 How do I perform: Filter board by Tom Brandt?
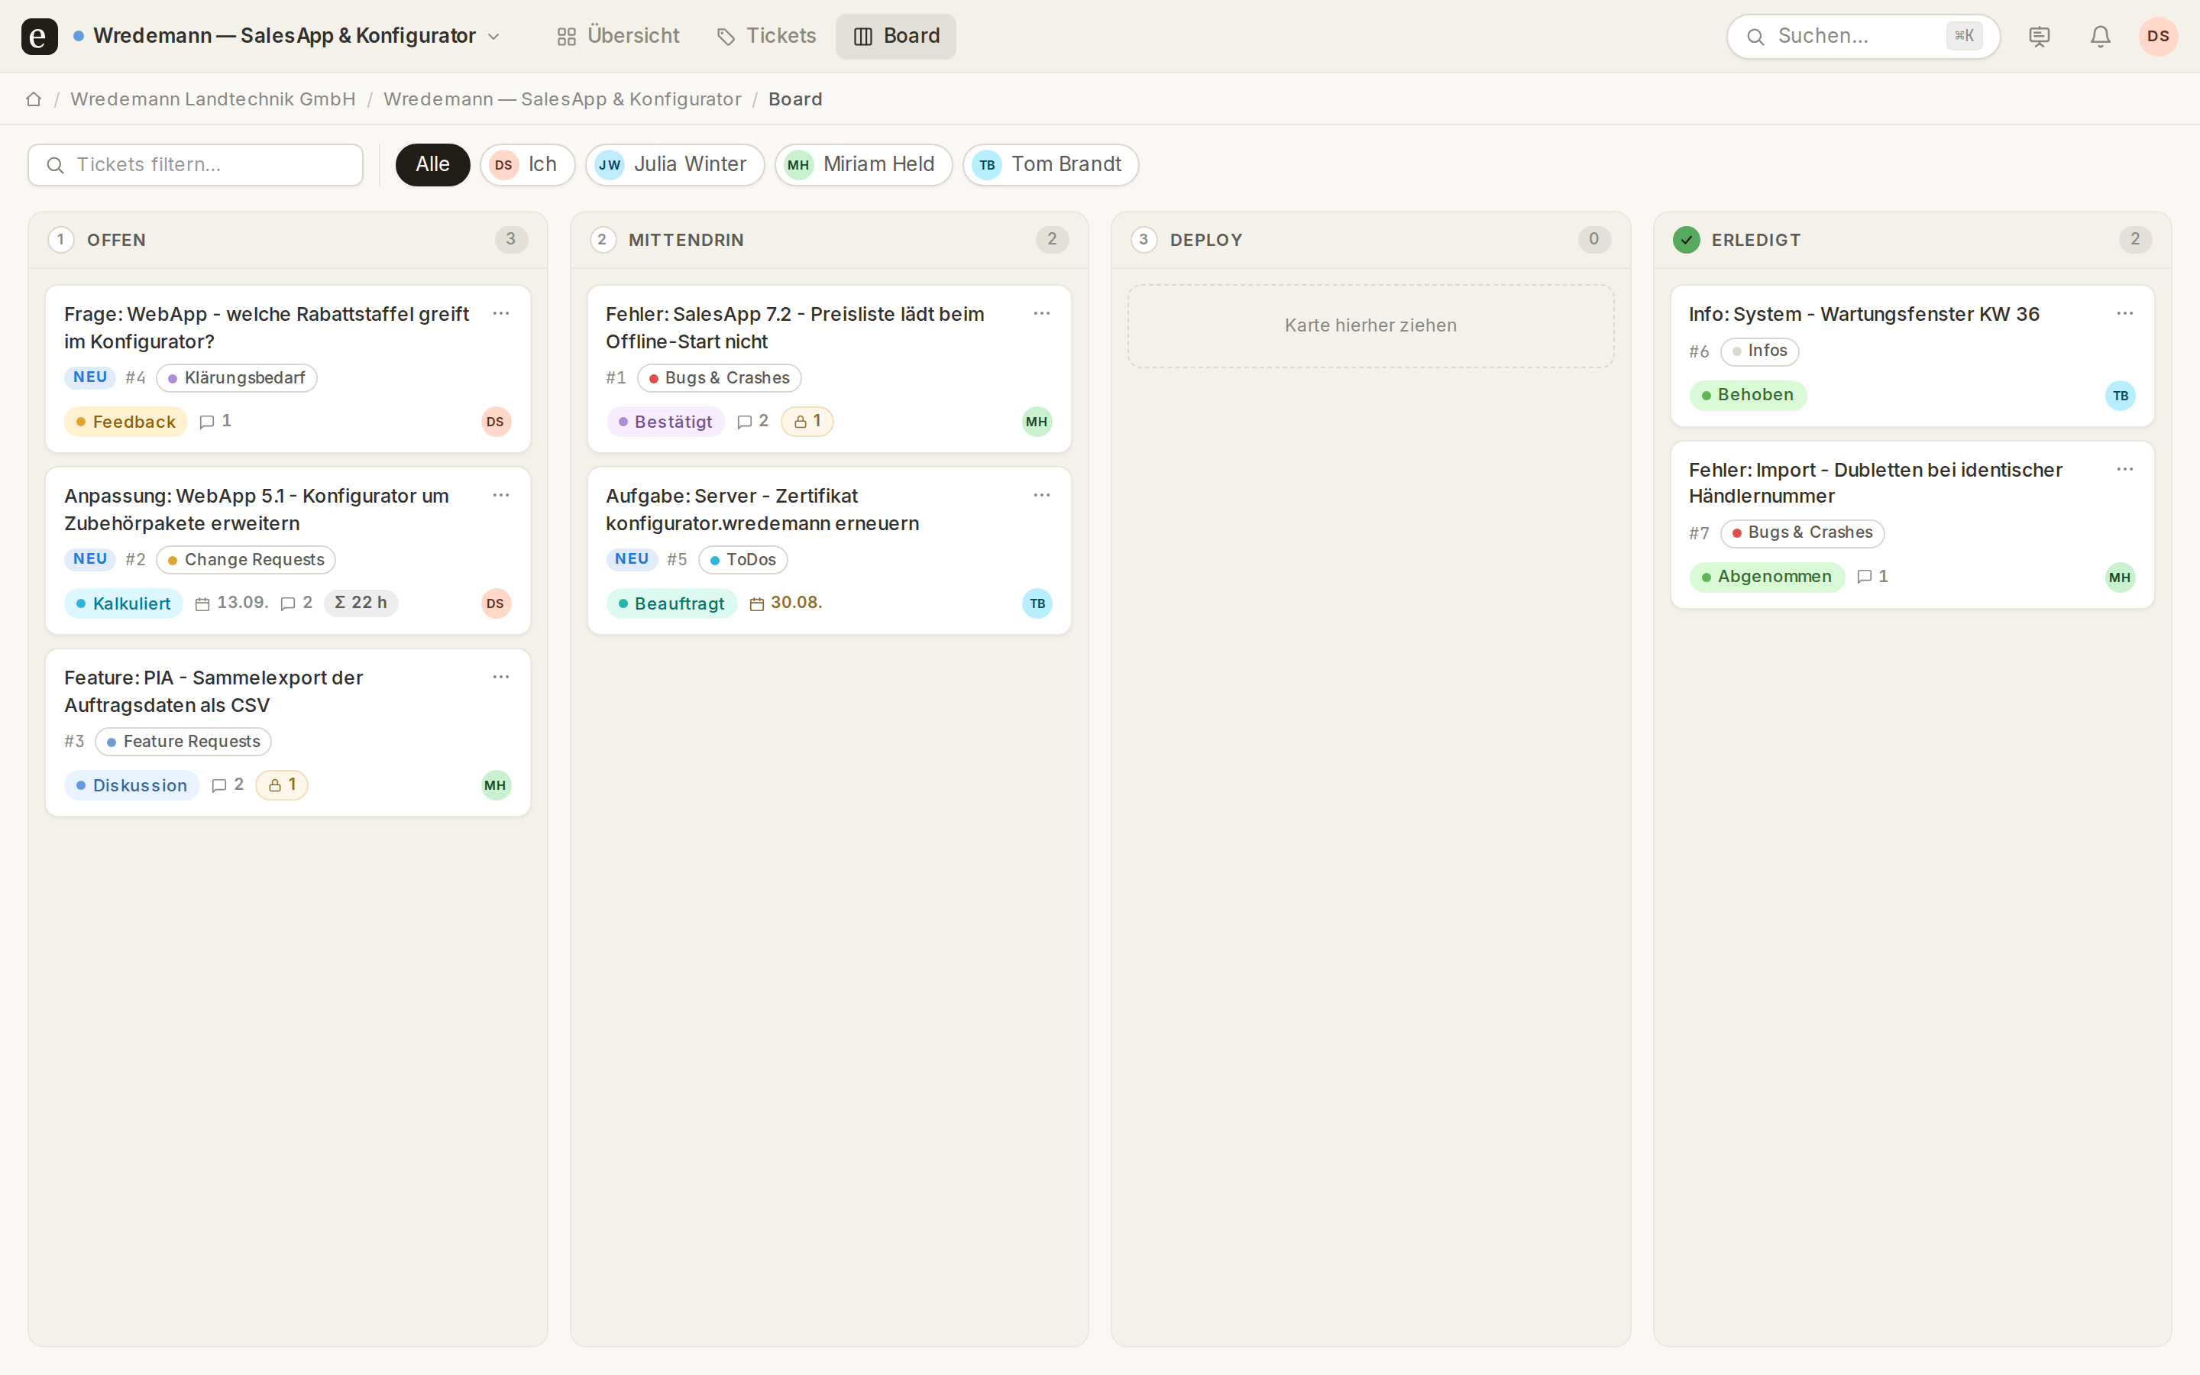point(1051,164)
